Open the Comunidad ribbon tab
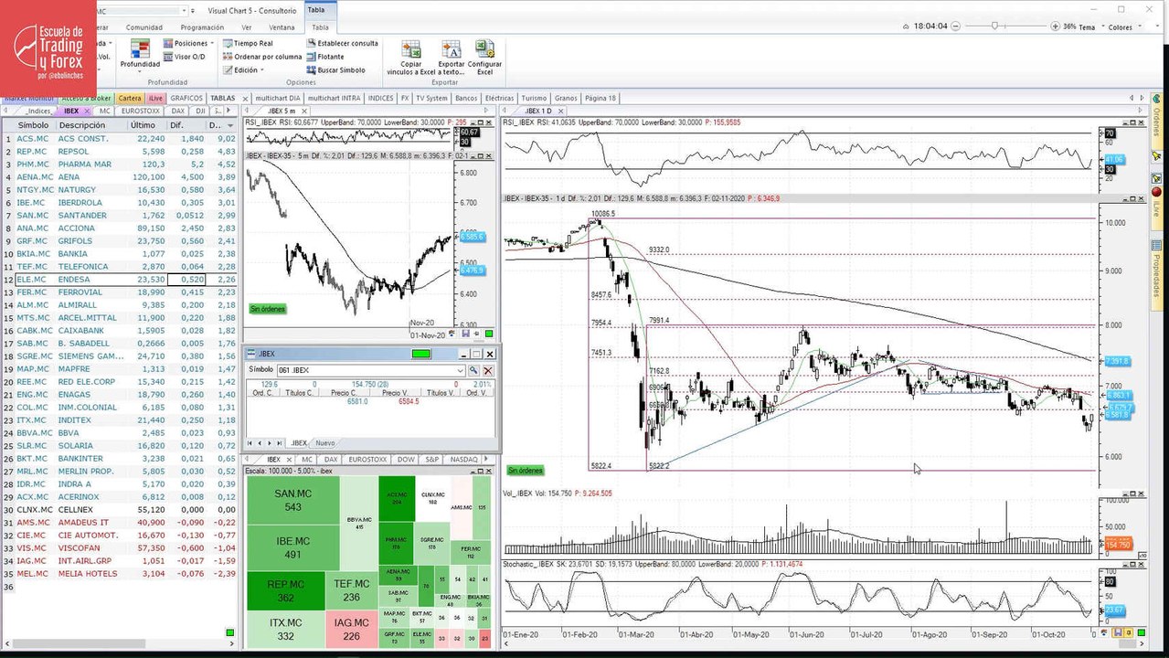This screenshot has height=658, width=1169. pyautogui.click(x=143, y=27)
